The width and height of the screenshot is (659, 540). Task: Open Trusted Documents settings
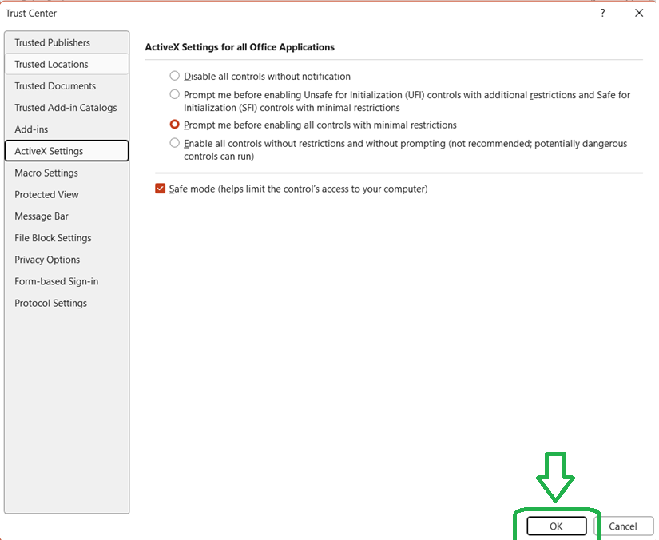pos(67,86)
